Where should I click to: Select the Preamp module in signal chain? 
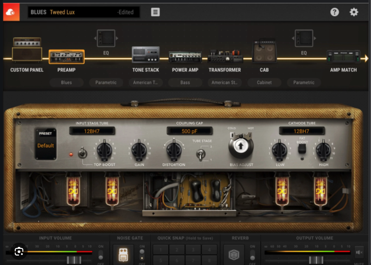coord(67,57)
